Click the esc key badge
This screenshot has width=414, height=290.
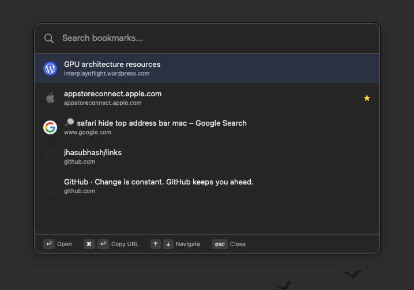pos(220,244)
